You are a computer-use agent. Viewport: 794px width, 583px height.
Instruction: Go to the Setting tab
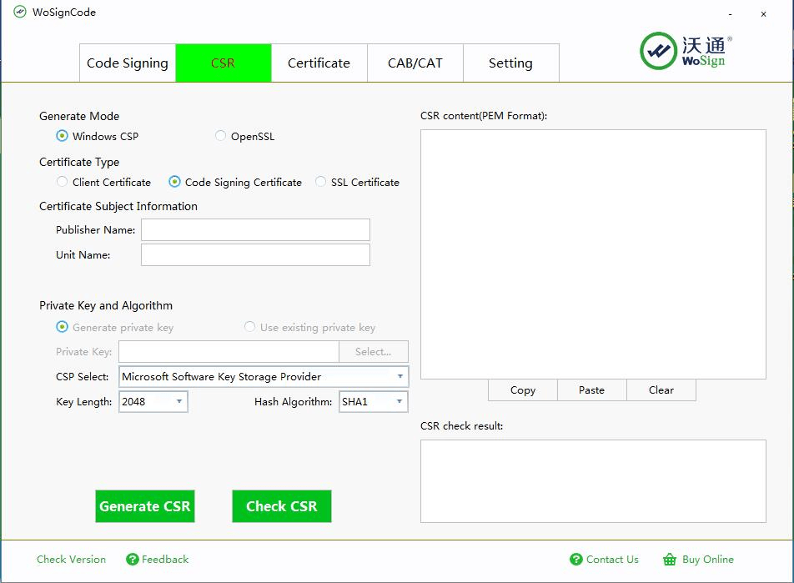point(510,63)
